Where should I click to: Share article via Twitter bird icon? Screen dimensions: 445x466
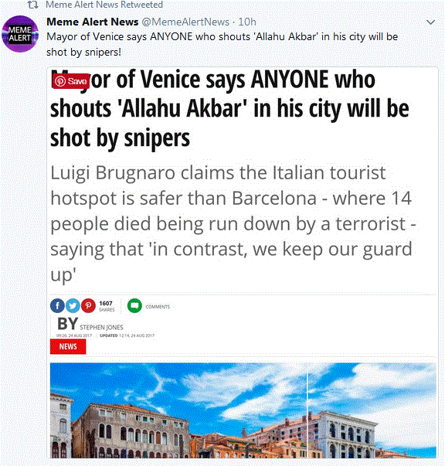[x=73, y=305]
